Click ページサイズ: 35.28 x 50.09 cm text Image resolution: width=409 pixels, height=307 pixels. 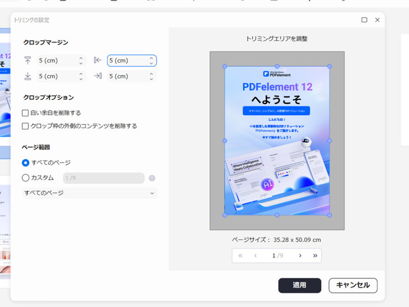(x=276, y=240)
